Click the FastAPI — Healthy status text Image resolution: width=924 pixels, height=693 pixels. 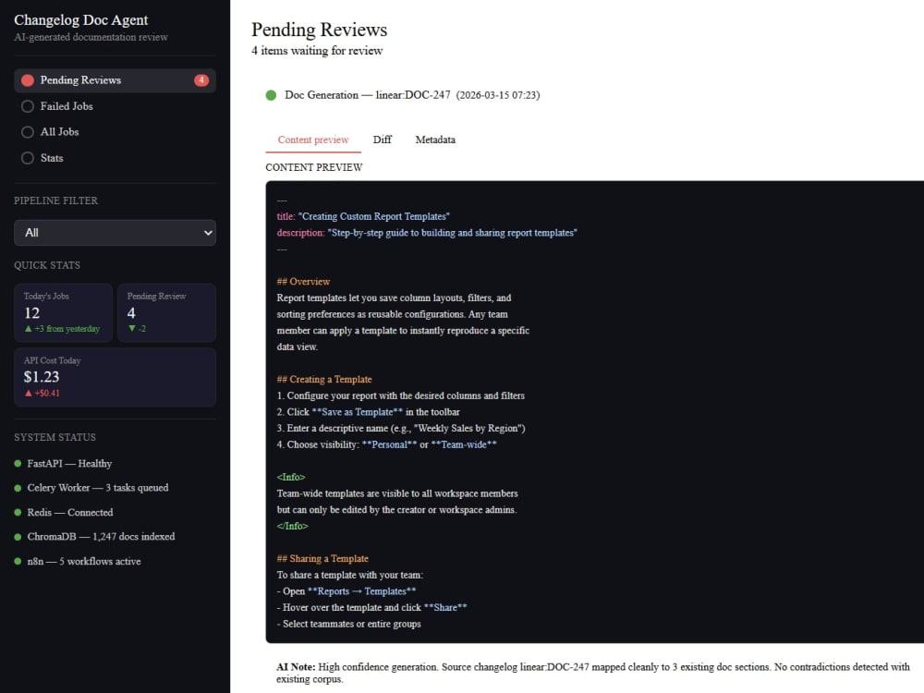click(x=69, y=464)
